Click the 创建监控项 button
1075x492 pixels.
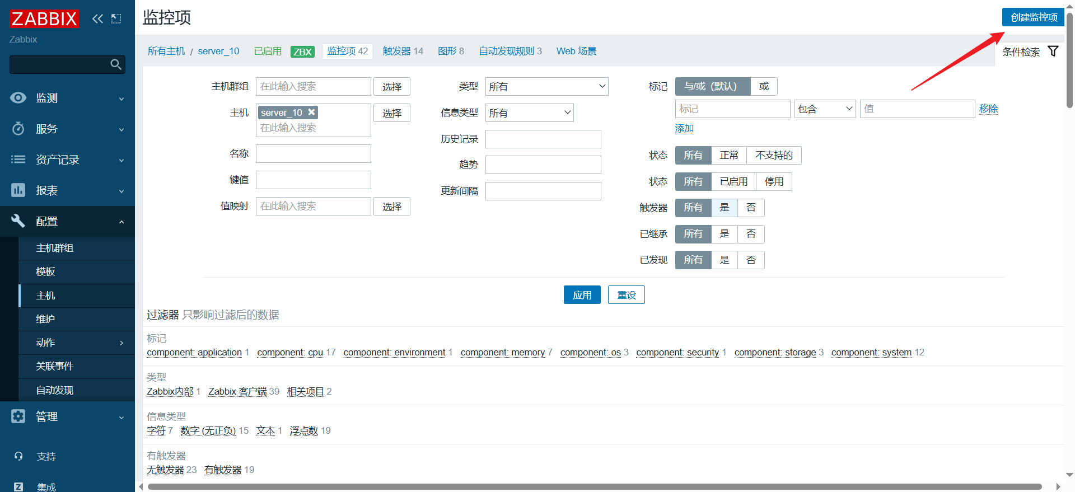pyautogui.click(x=1033, y=17)
